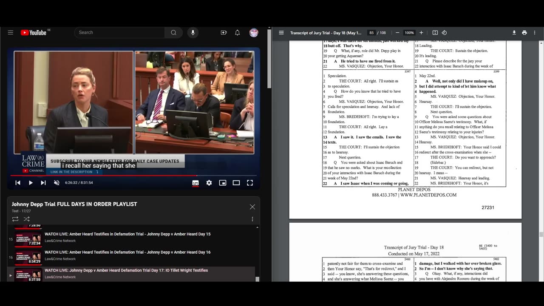Viewport: 544px width, 306px height.
Task: Print the PDF transcript
Action: 524,33
